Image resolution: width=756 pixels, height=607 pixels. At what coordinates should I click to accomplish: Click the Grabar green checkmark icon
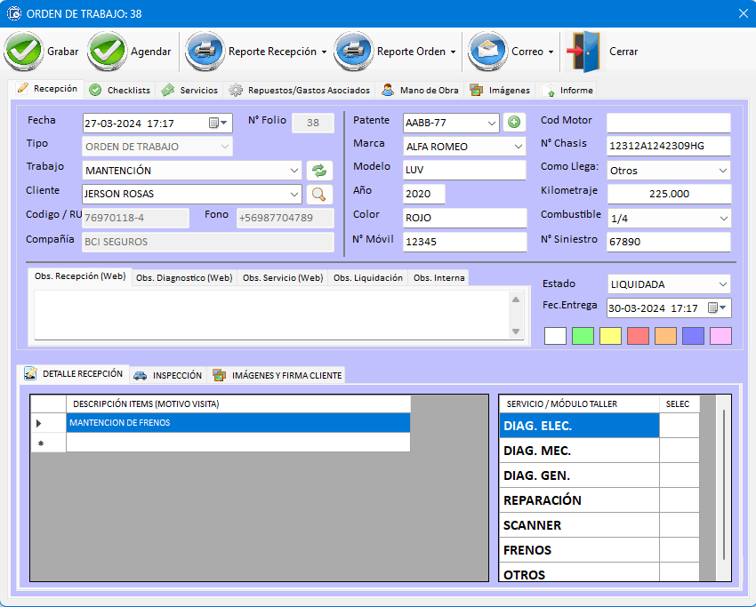click(x=23, y=52)
